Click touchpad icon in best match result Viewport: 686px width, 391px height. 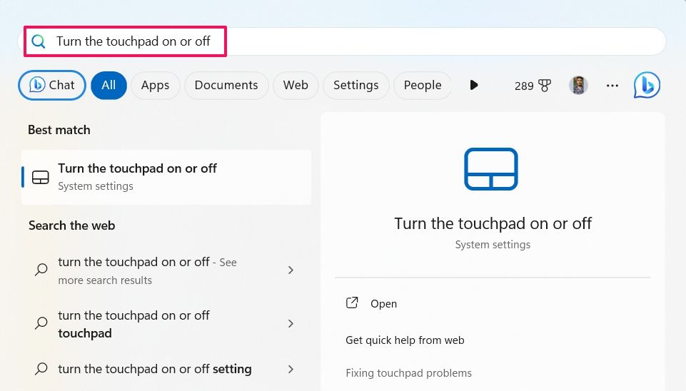(40, 177)
